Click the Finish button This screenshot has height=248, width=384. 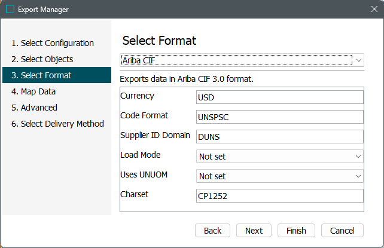click(296, 231)
